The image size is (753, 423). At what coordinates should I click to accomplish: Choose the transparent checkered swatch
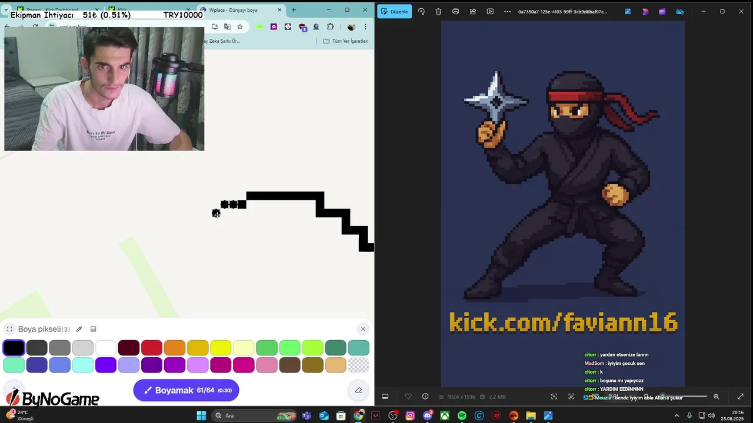click(x=359, y=365)
